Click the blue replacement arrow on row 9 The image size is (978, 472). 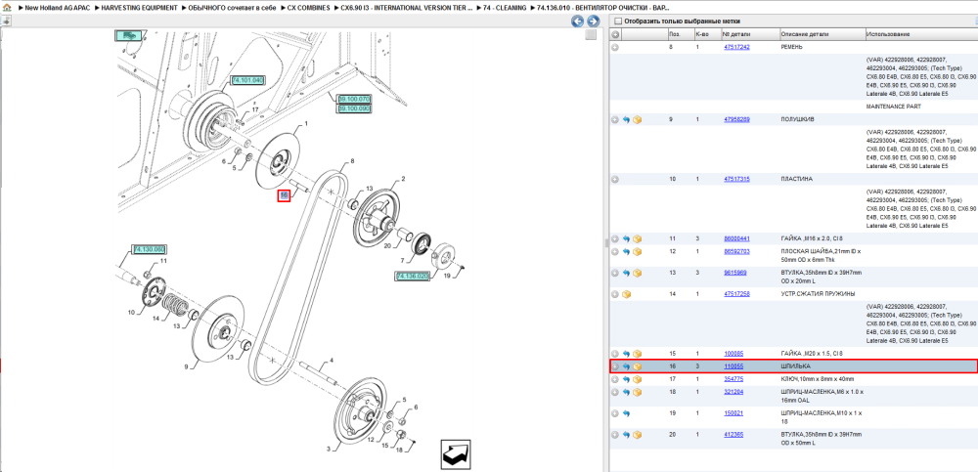[626, 119]
